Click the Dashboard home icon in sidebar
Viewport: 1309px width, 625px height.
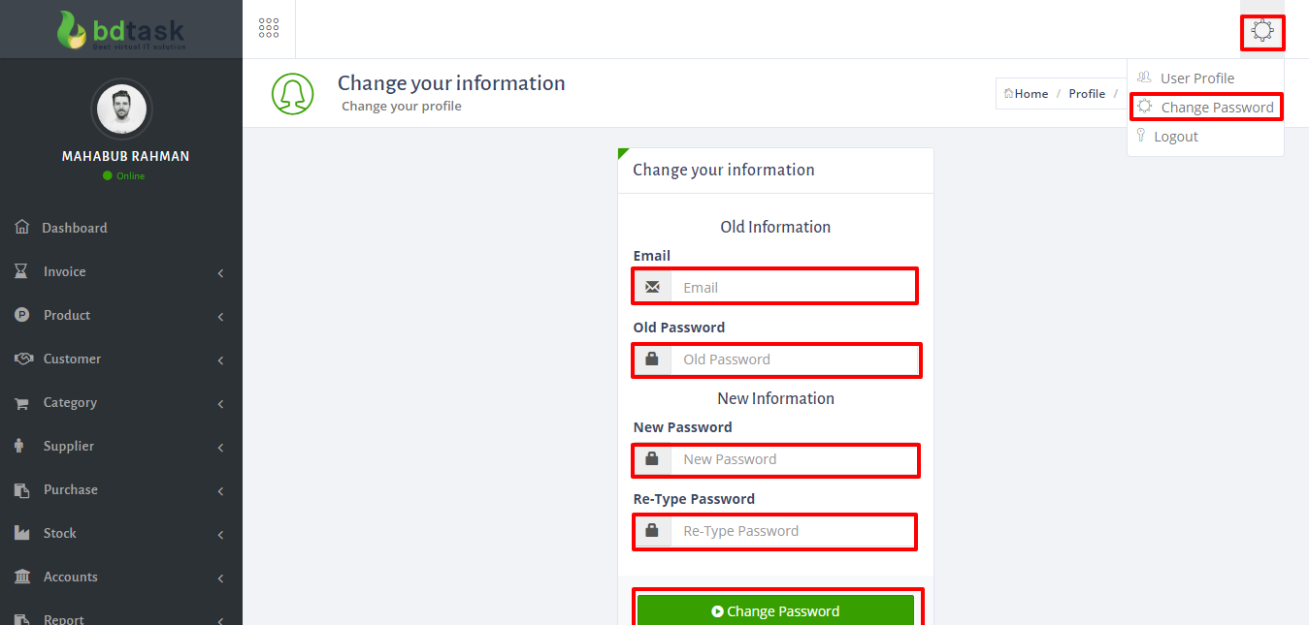22,228
